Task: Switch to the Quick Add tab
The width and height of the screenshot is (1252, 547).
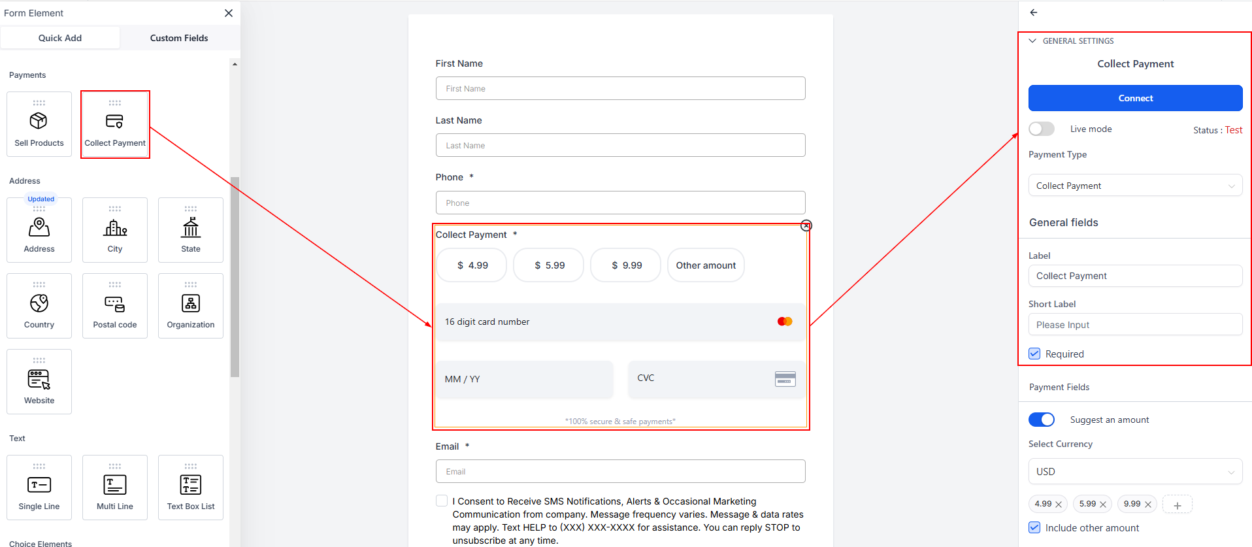Action: point(60,38)
